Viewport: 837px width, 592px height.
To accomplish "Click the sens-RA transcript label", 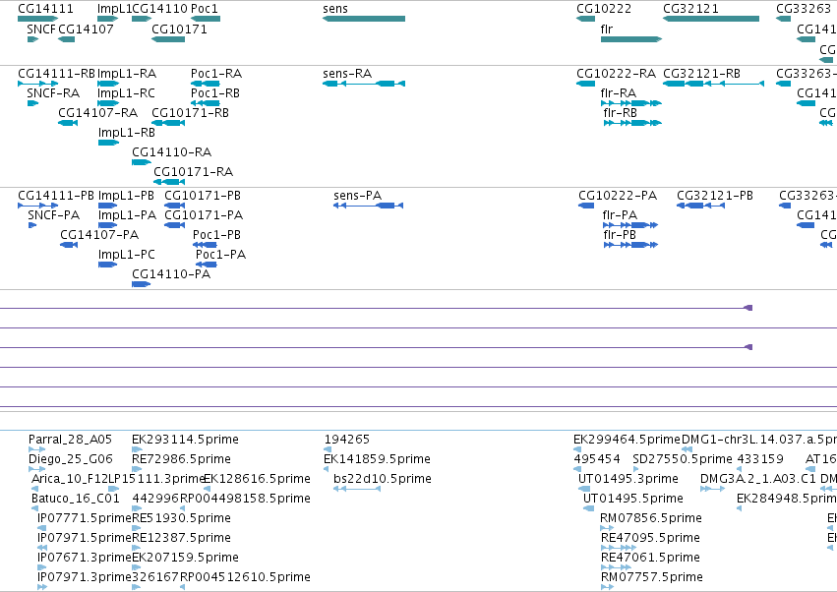I will click(x=347, y=73).
